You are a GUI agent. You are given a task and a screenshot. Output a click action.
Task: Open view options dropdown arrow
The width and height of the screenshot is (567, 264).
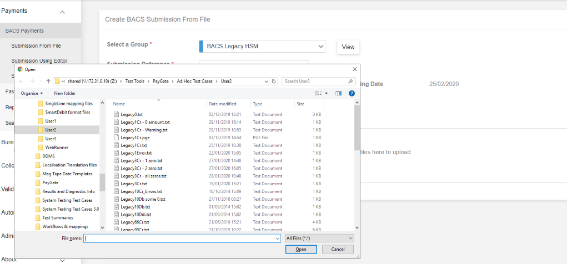327,93
